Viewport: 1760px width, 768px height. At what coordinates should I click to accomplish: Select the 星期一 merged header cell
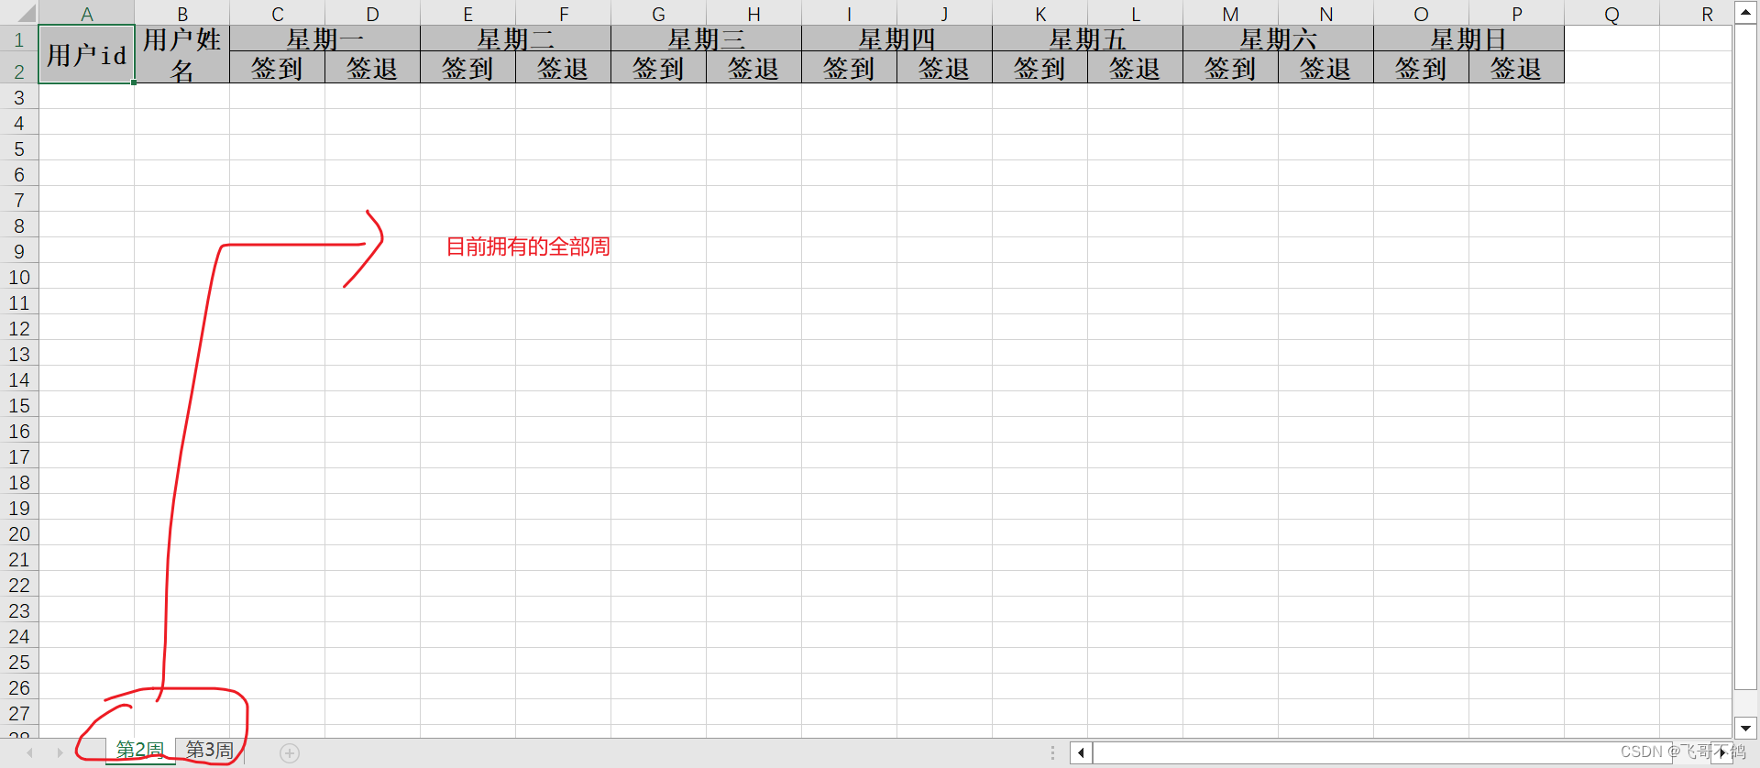[325, 38]
